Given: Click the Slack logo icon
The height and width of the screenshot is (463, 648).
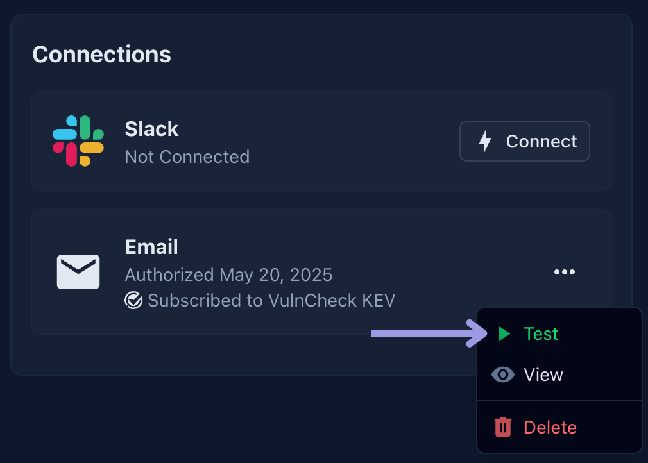Looking at the screenshot, I should [78, 141].
